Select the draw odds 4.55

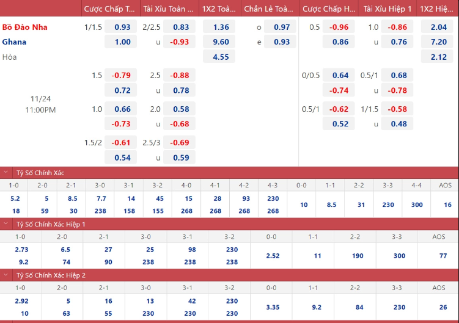220,57
